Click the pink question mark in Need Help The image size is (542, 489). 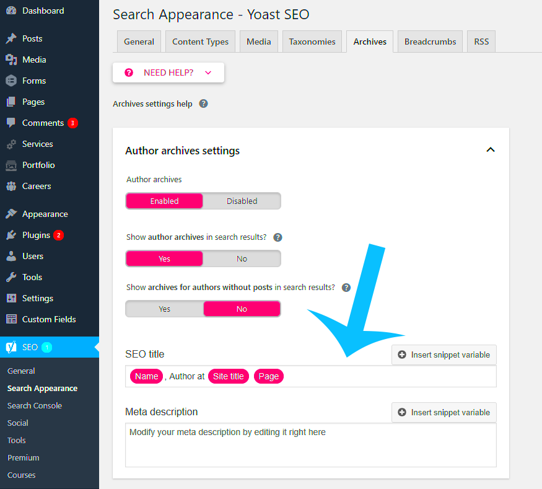tap(129, 73)
